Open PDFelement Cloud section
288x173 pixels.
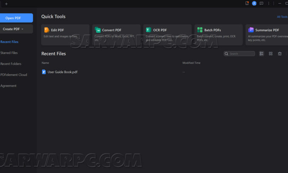tap(14, 75)
